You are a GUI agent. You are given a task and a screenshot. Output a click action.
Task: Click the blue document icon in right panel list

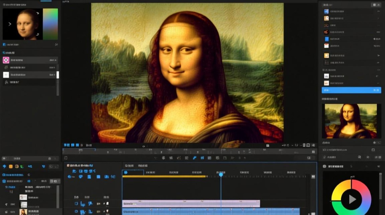coord(326,39)
